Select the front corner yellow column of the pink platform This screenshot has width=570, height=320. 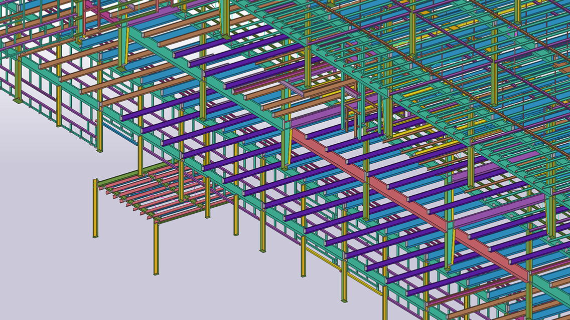coord(156,248)
